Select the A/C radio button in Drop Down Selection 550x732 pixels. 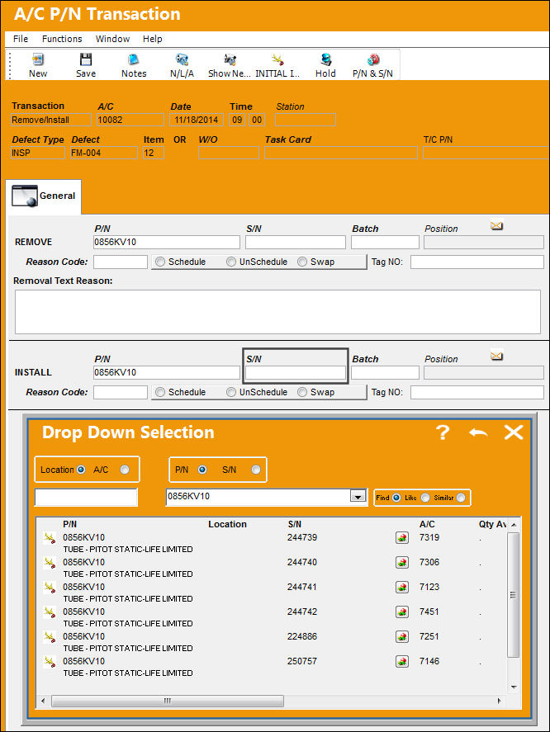[x=125, y=470]
